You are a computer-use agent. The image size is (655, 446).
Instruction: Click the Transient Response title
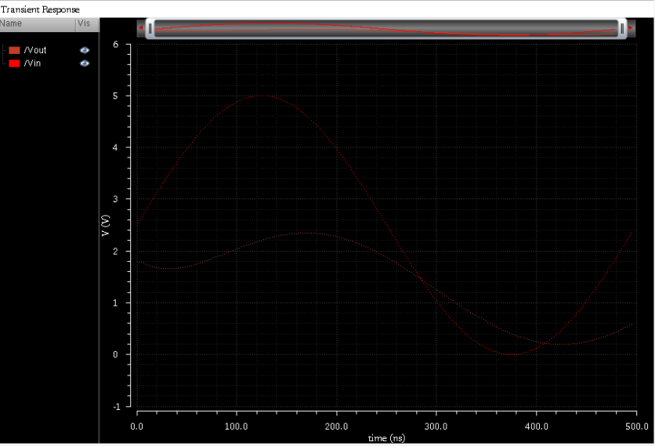tap(40, 9)
